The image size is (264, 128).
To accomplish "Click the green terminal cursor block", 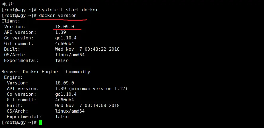I will (40, 122).
